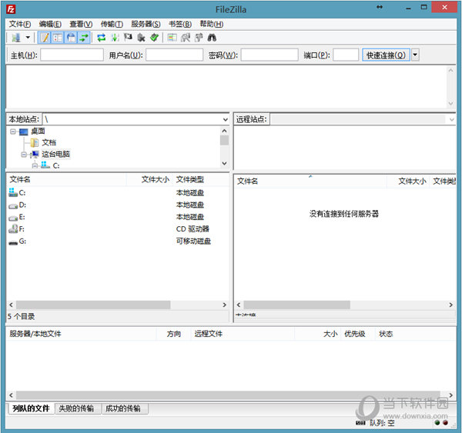Sort local list by 文件大小 column

(149, 179)
